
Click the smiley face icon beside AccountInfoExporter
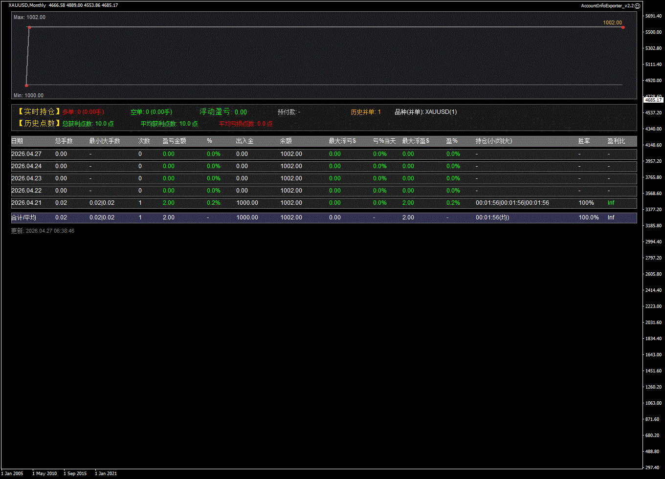[x=637, y=6]
